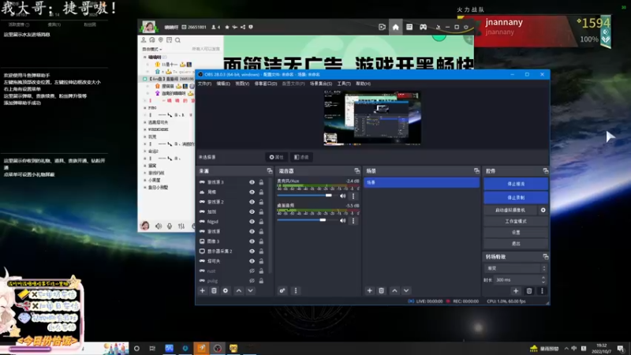Open transition properties three-dot menu
Screen dimensions: 631x355
tap(542, 290)
